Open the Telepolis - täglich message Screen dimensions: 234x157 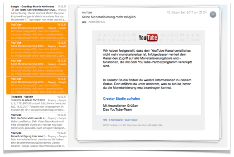(37, 103)
